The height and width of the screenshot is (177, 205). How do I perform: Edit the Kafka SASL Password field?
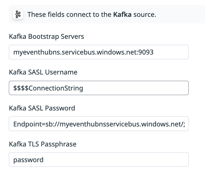(99, 124)
